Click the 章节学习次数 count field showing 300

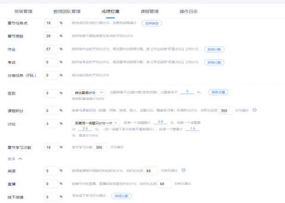100,147
